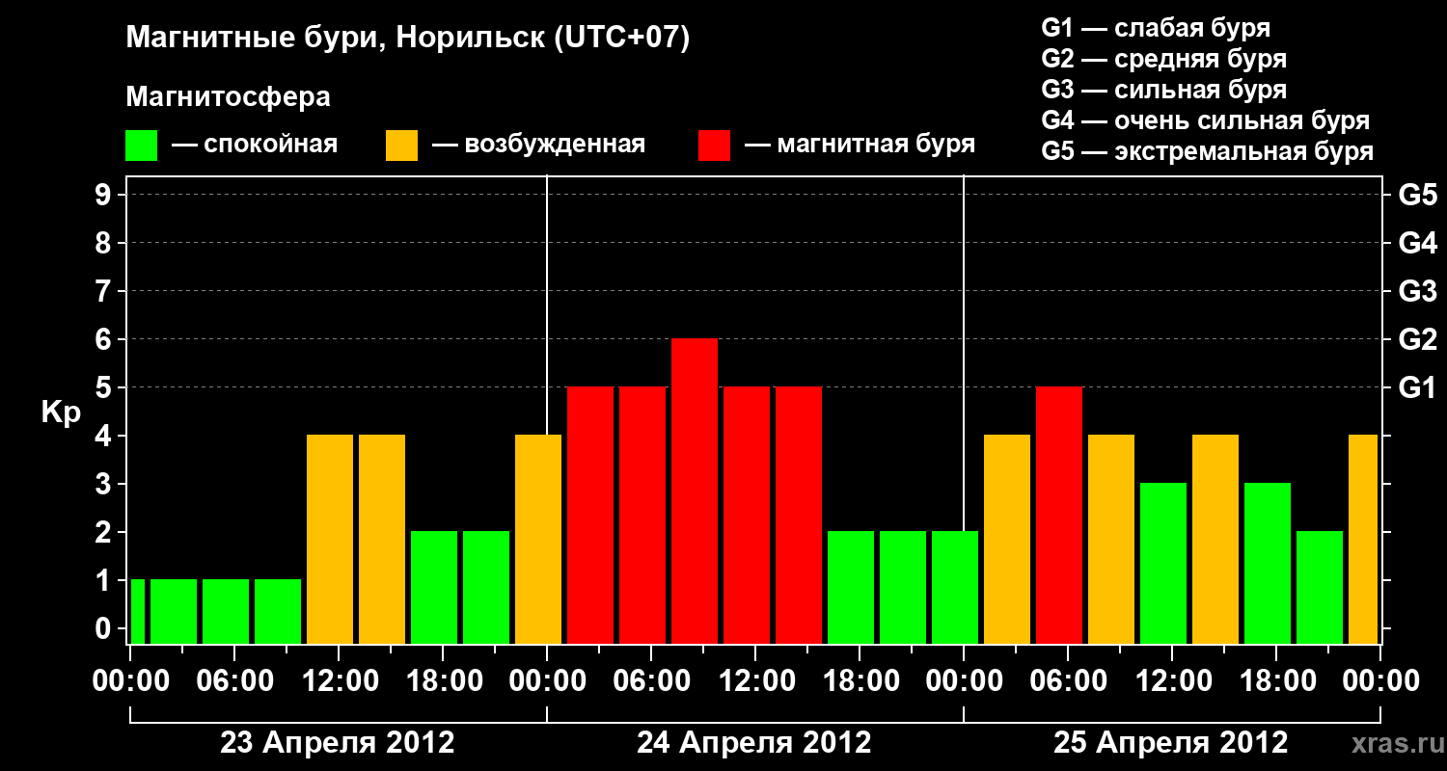Viewport: 1447px width, 771px height.
Task: Click the orange 'возбужденная' legend swatch
Action: [x=401, y=146]
